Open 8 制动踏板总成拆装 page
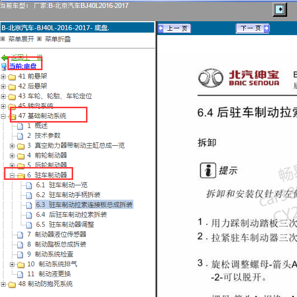Viewport: 297px width, 297px height. click(57, 244)
